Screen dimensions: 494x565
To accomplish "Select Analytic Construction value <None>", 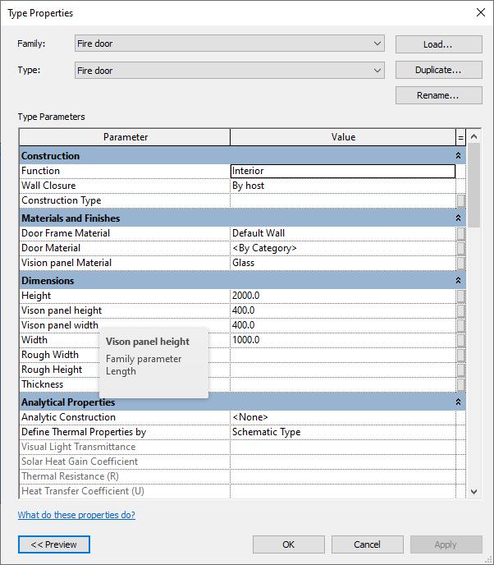I will coord(343,417).
